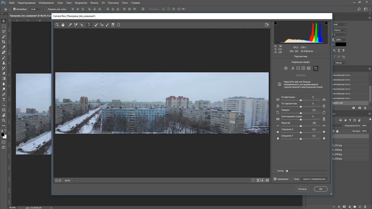Image resolution: width=372 pixels, height=209 pixels.
Task: Uncheck the Наложение checkbox
Action: [275, 179]
